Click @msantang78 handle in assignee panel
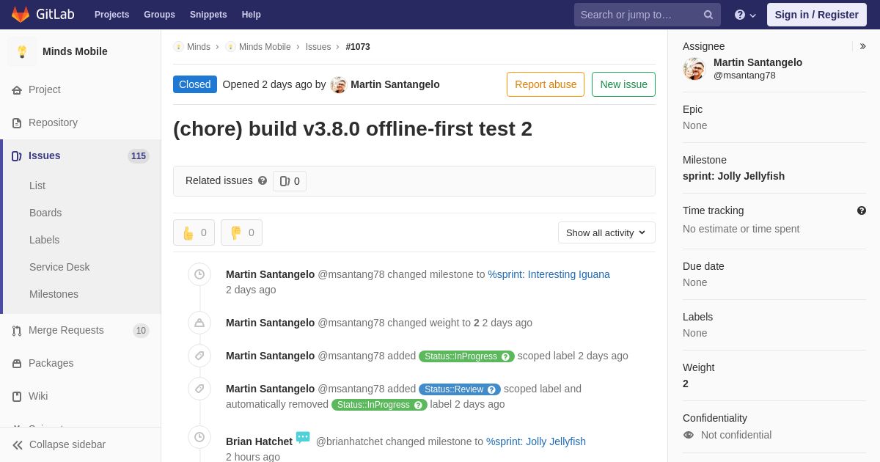The image size is (880, 462). click(744, 75)
